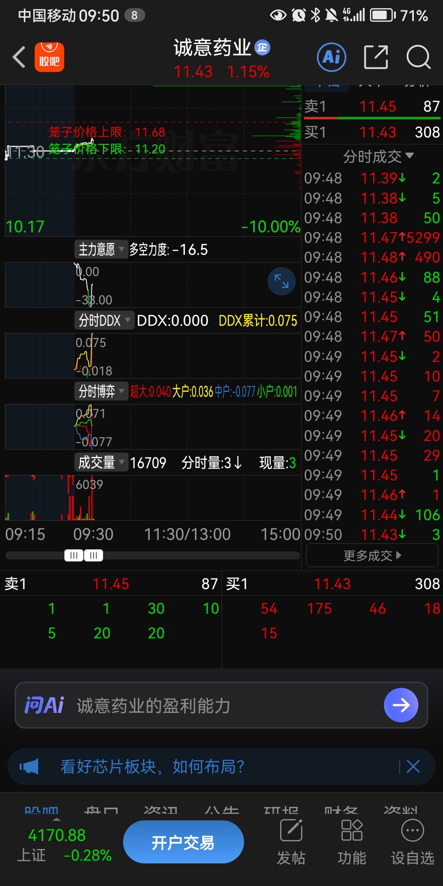443x886 pixels.
Task: Open 主力意愿 indicator dropdown
Action: tap(101, 249)
